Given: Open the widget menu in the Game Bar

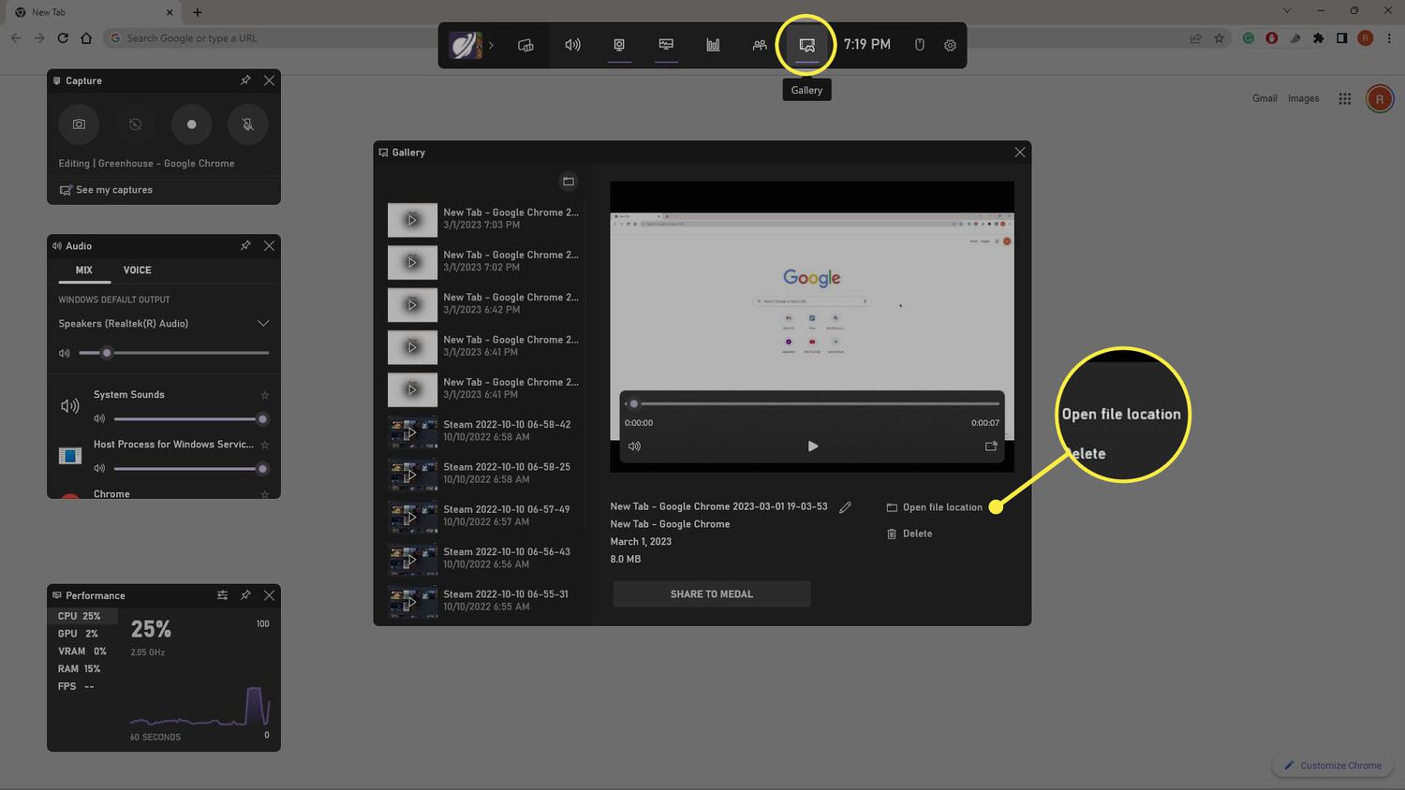Looking at the screenshot, I should click(525, 45).
